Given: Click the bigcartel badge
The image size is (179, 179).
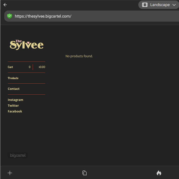Looking at the screenshot, I should [x=18, y=155].
